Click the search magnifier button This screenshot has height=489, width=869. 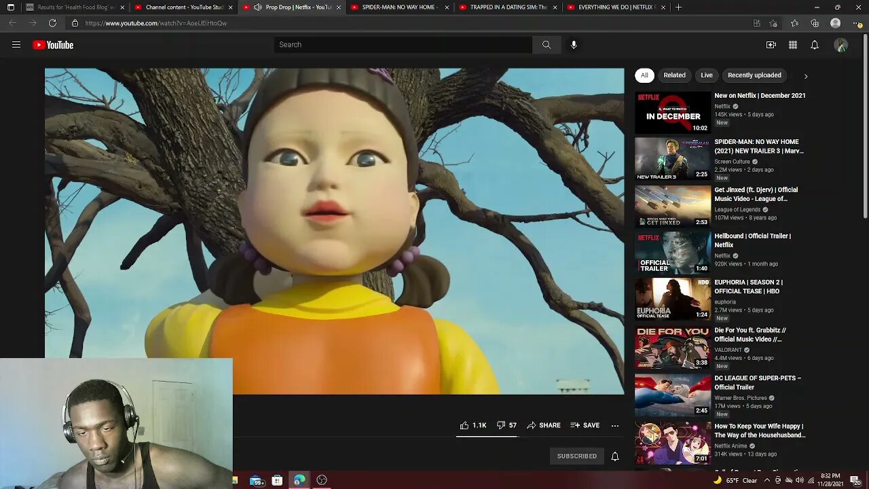pos(547,45)
